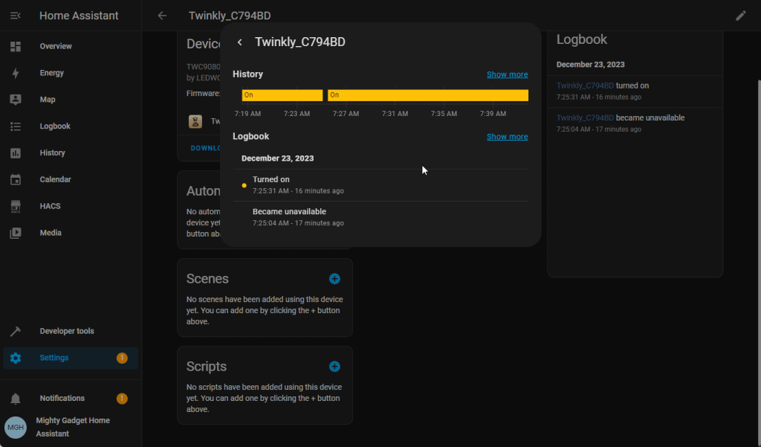Select Logbook in the sidebar
This screenshot has height=447, width=761.
click(x=55, y=126)
